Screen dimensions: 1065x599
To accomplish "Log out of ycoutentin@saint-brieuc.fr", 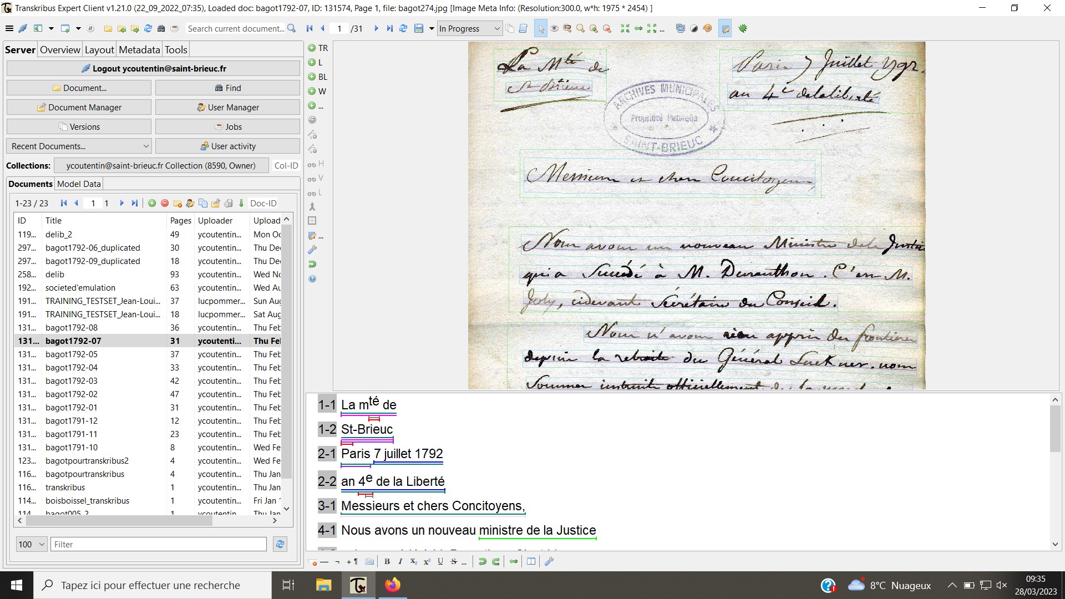I will 154,68.
